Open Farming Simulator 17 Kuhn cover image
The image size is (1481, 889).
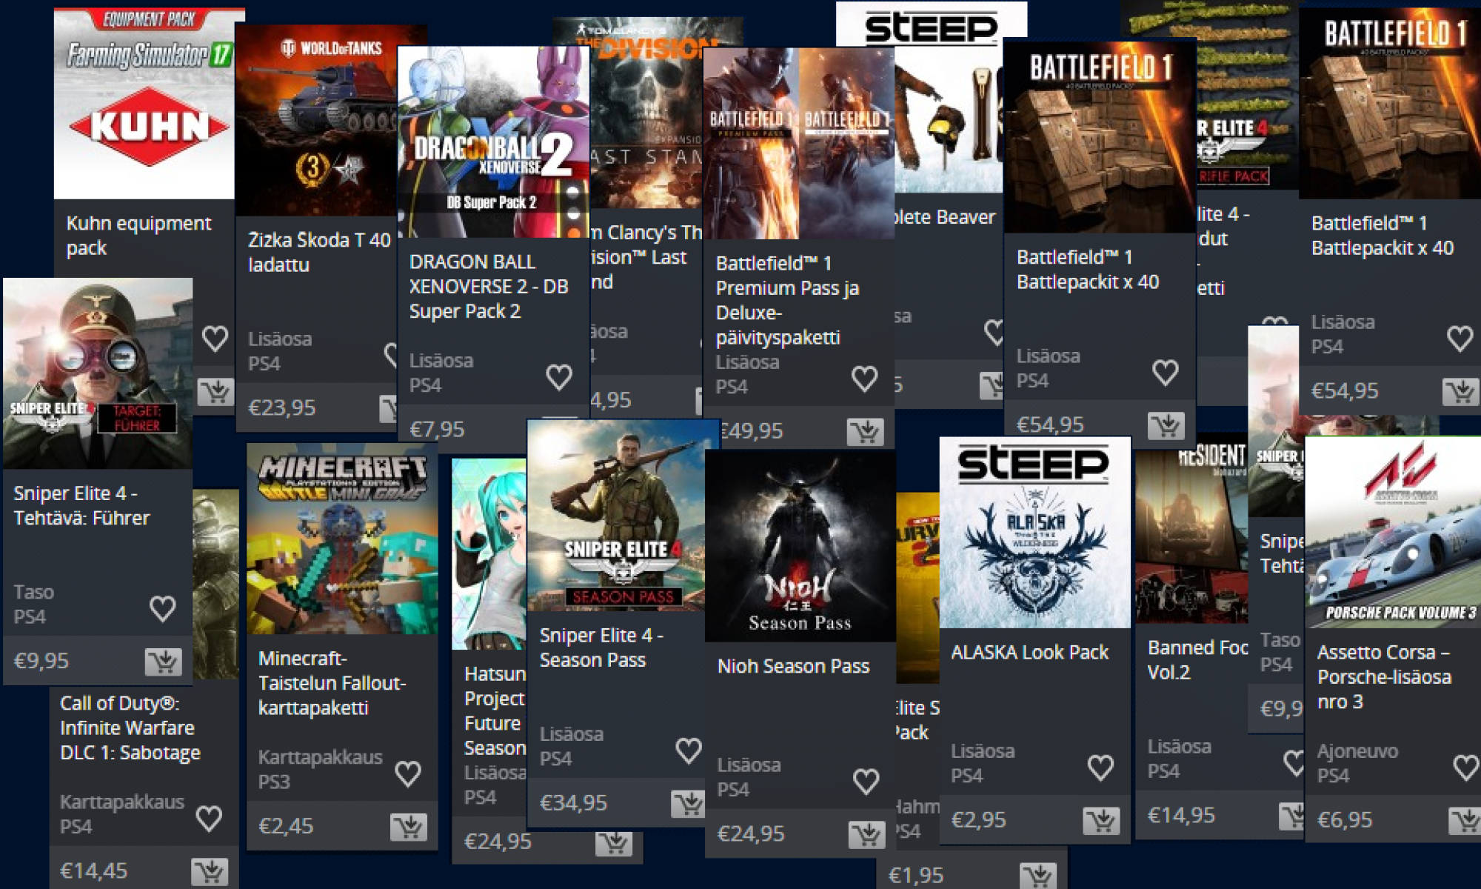pyautogui.click(x=144, y=104)
